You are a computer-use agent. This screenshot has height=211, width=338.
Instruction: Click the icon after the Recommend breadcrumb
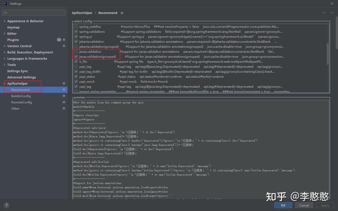pos(122,13)
